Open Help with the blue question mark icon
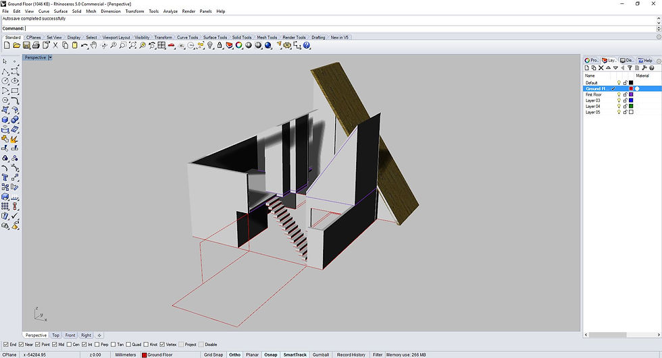 click(307, 45)
